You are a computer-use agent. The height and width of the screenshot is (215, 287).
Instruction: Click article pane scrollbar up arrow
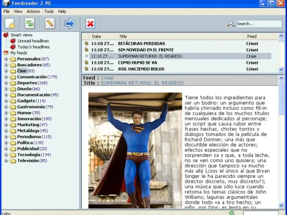coord(281,78)
